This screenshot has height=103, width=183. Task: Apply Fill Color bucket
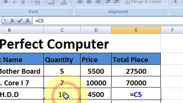[51, 2]
